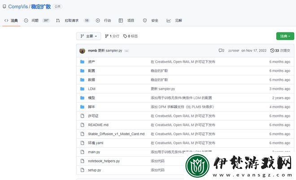Viewport: 296px width, 180px height.
Task: Click the folder icon for 模型
Action: click(83, 98)
